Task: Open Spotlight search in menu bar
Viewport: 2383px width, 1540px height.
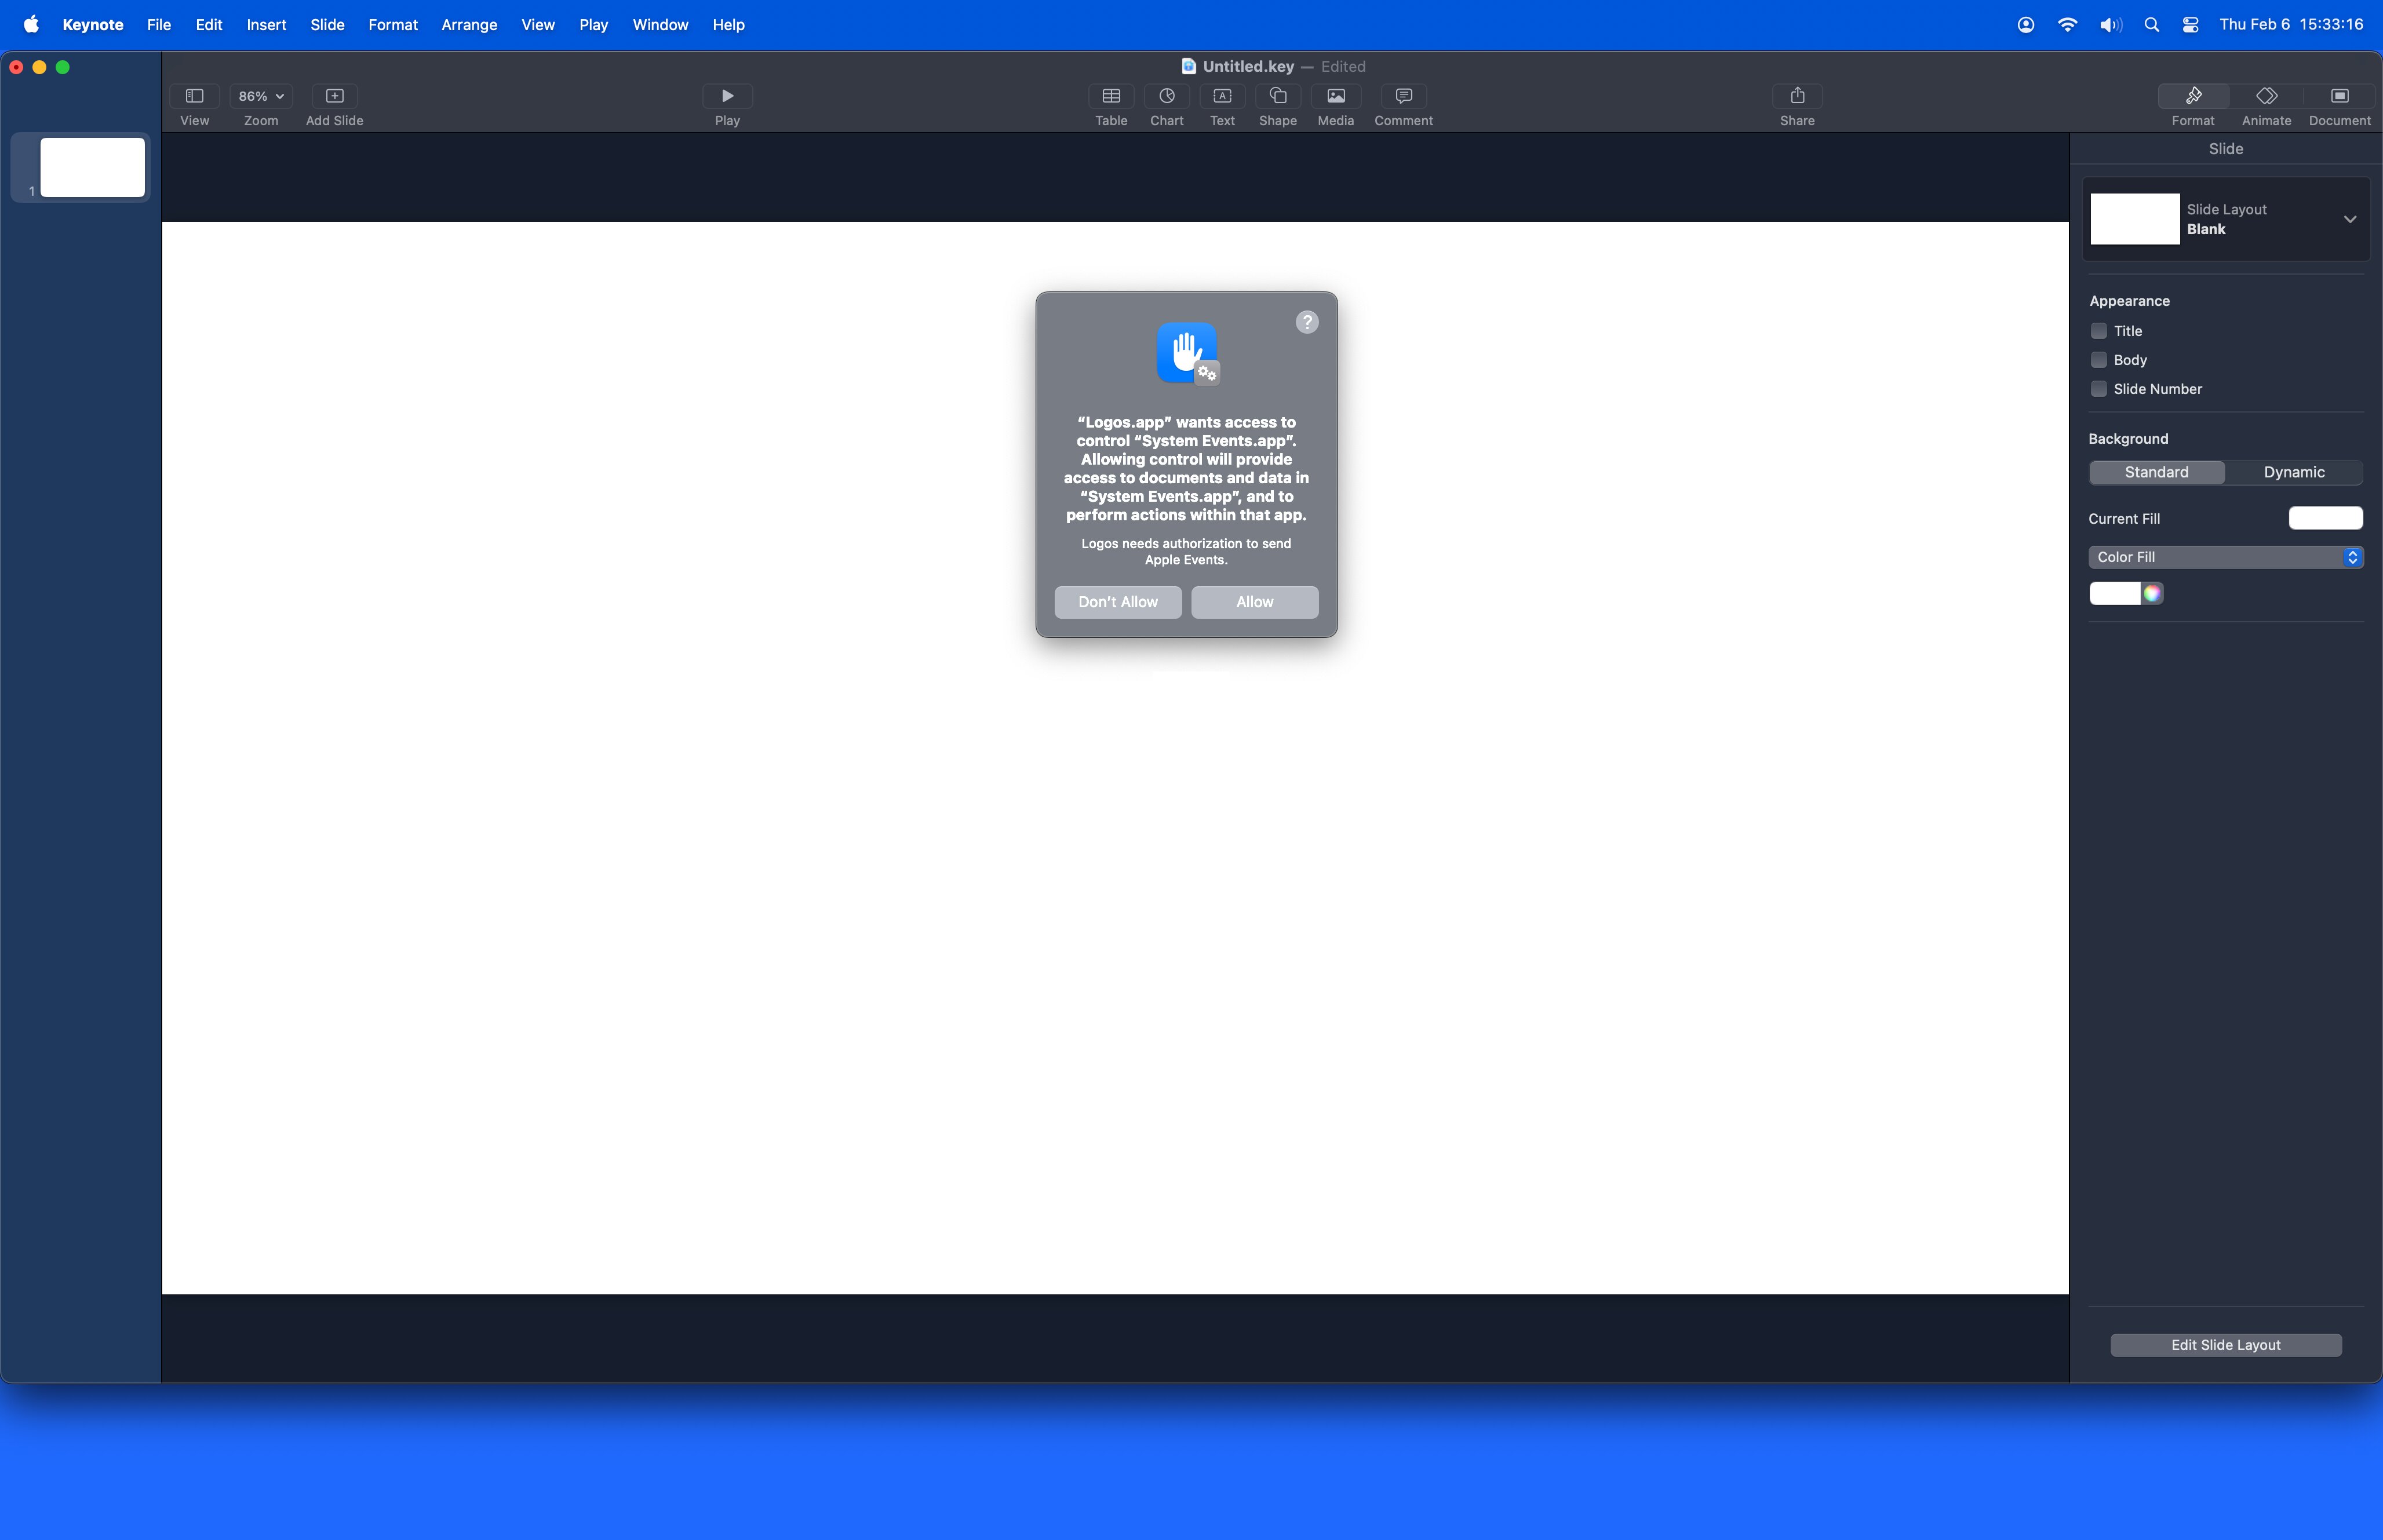Action: tap(2152, 25)
